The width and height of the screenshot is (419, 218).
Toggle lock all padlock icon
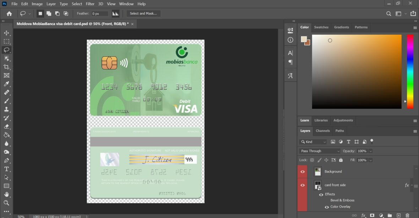tap(341, 160)
